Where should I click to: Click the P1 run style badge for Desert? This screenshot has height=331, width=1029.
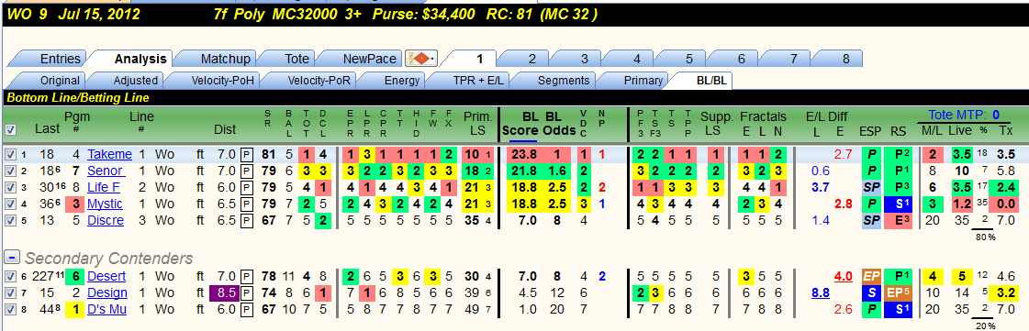click(898, 276)
